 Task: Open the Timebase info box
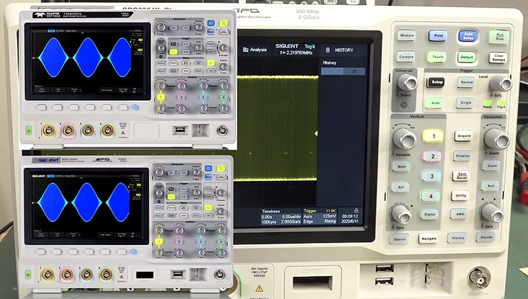tap(281, 216)
